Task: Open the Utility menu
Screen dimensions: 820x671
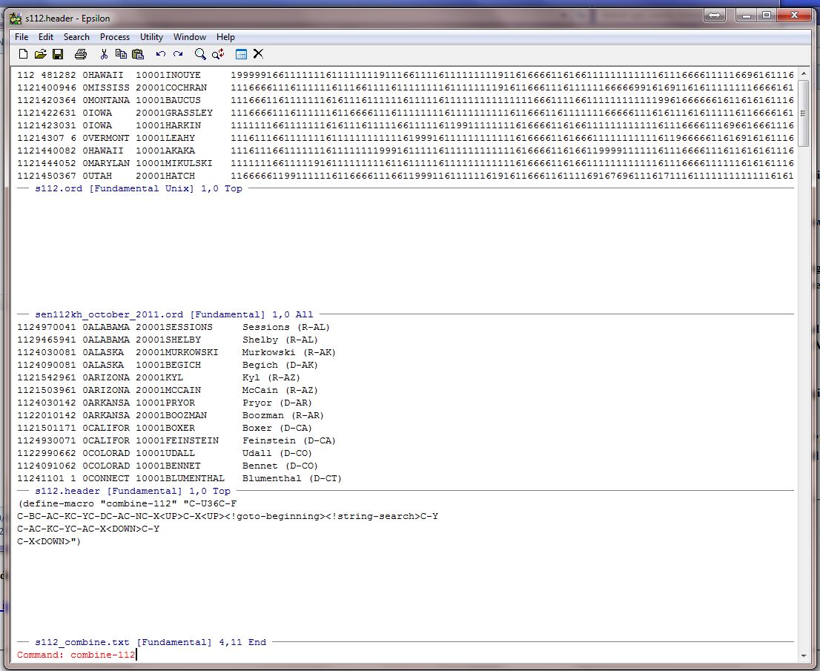Action: [151, 37]
